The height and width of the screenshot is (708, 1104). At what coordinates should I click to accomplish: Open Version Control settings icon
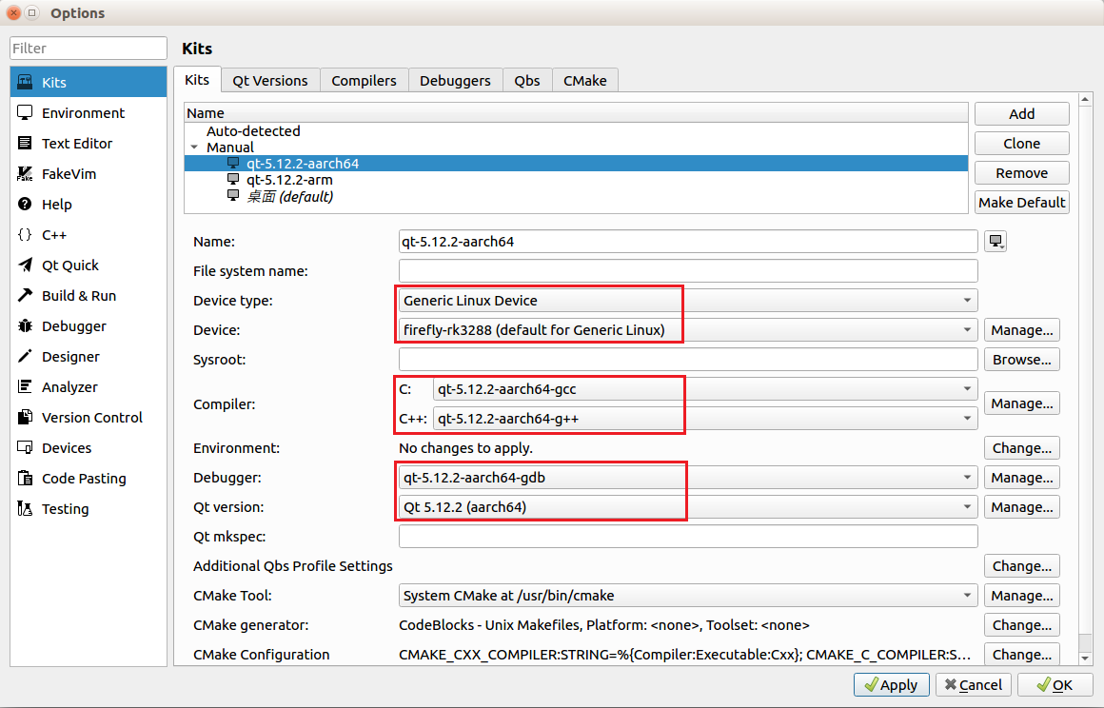point(26,418)
